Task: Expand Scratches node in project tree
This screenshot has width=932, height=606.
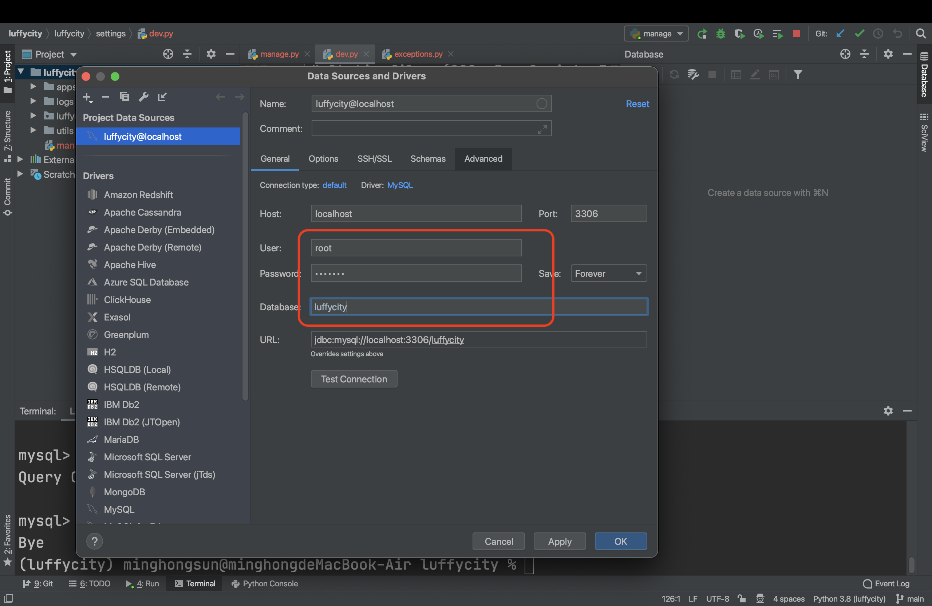Action: point(20,174)
